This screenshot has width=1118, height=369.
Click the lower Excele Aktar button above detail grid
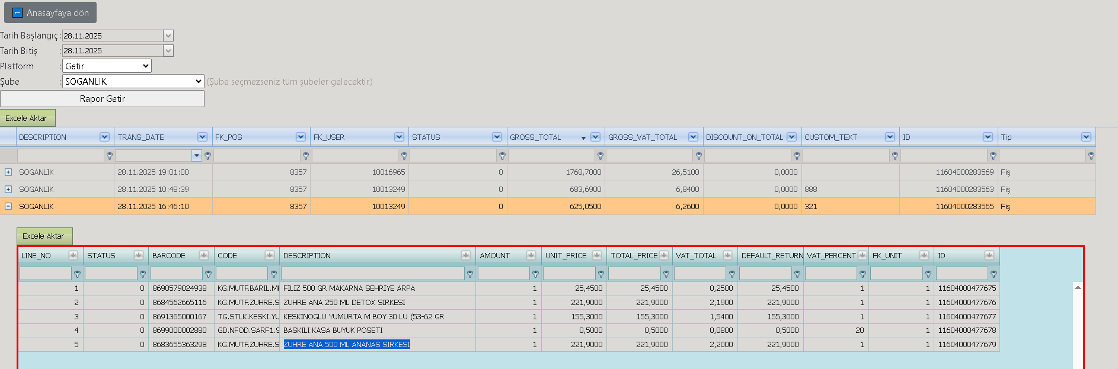point(44,236)
